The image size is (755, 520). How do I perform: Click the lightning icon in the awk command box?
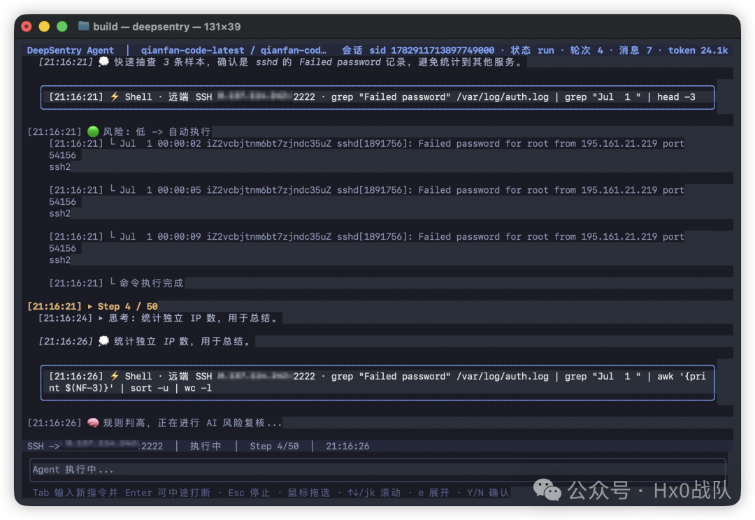tap(115, 376)
